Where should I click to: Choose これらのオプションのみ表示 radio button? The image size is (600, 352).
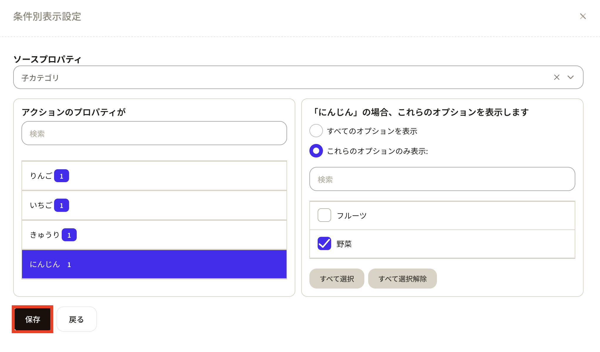coord(316,151)
